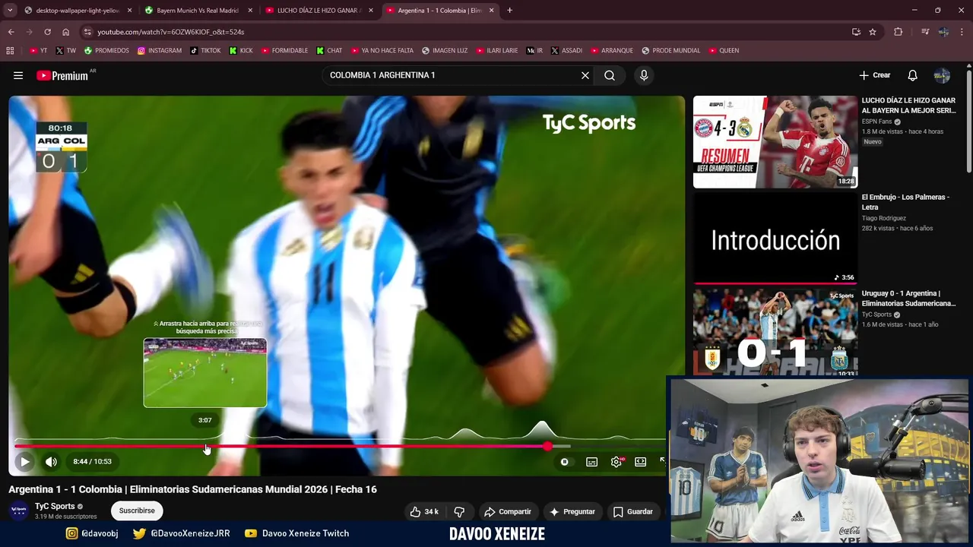Reload the current page
Screen dimensions: 973x547
pos(47,32)
